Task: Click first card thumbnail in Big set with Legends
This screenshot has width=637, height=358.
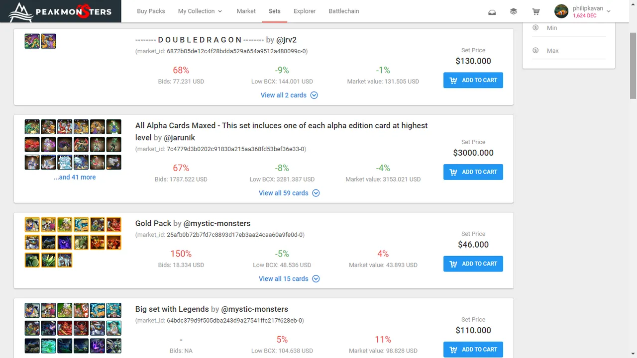Action: click(32, 310)
